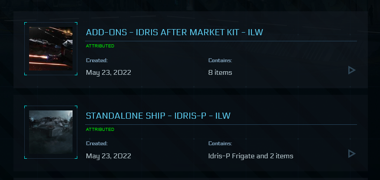Click the Idris After Market Kit thumbnail image
Image resolution: width=380 pixels, height=180 pixels.
[x=51, y=49]
